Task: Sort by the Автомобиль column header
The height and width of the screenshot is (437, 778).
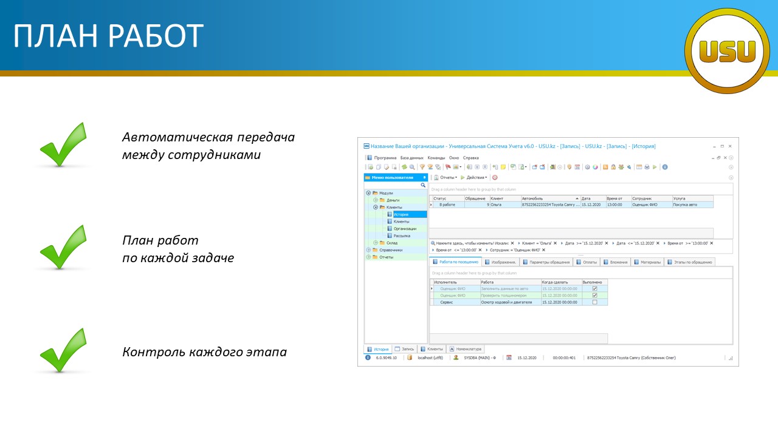Action: (550, 198)
